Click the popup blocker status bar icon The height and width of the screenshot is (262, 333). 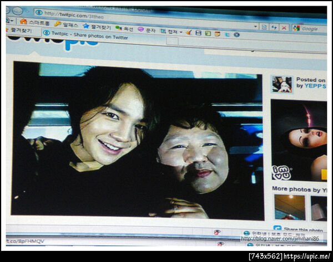coord(217,232)
